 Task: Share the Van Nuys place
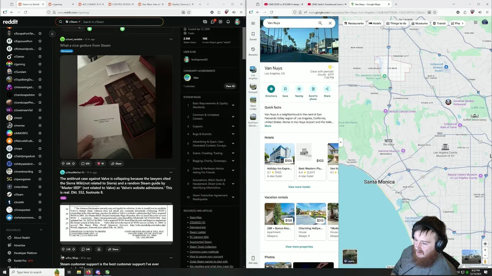(327, 91)
